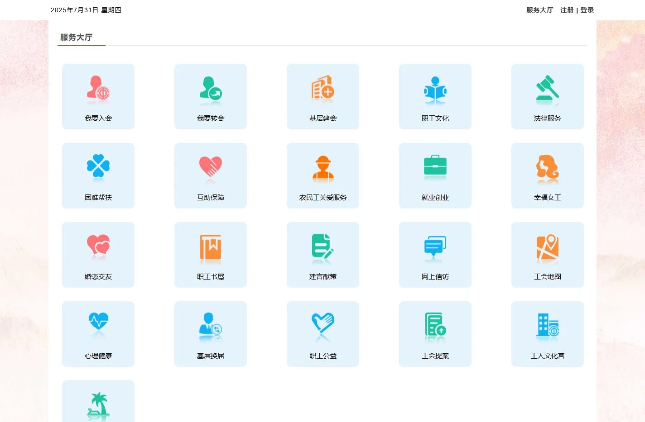This screenshot has width=645, height=422.
Task: Select the 服务大厅 section heading tab
Action: coord(76,37)
